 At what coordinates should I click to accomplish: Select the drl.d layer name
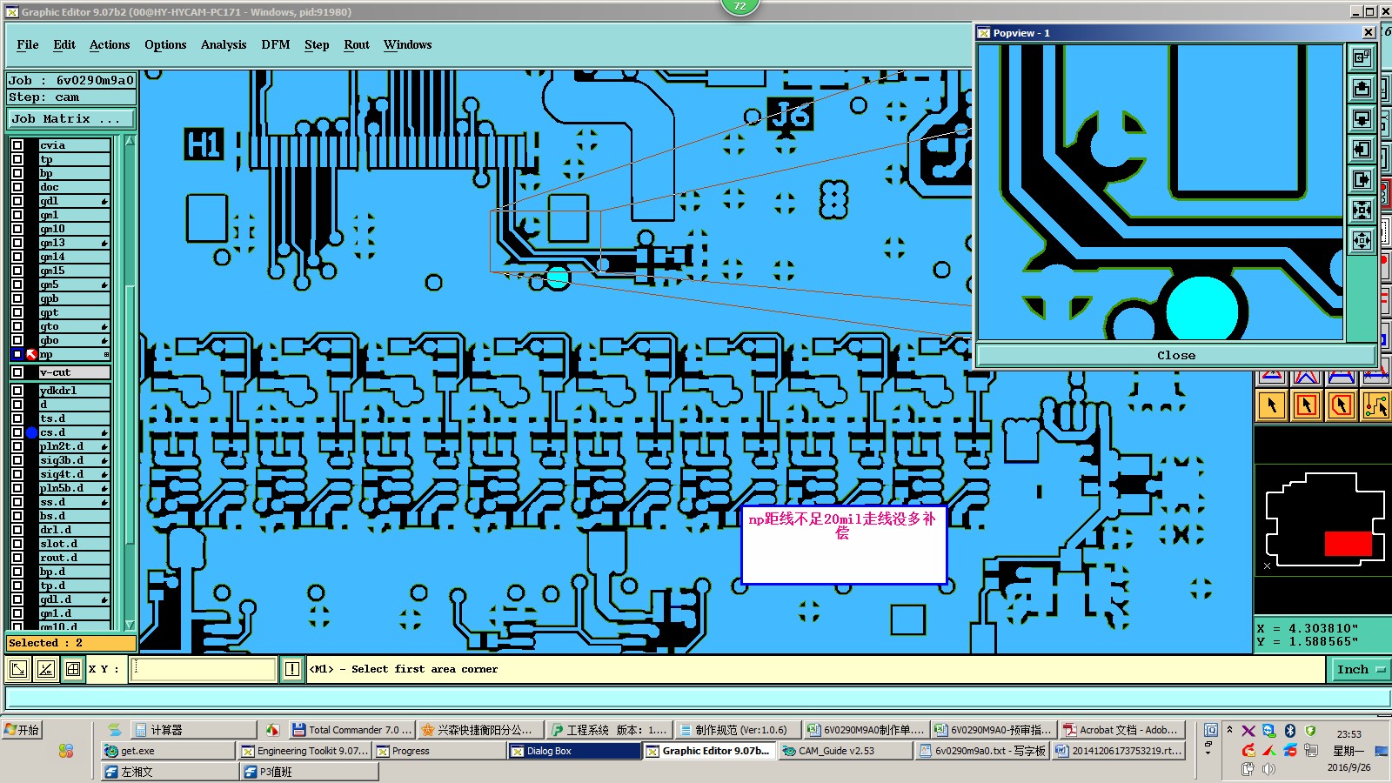click(74, 530)
